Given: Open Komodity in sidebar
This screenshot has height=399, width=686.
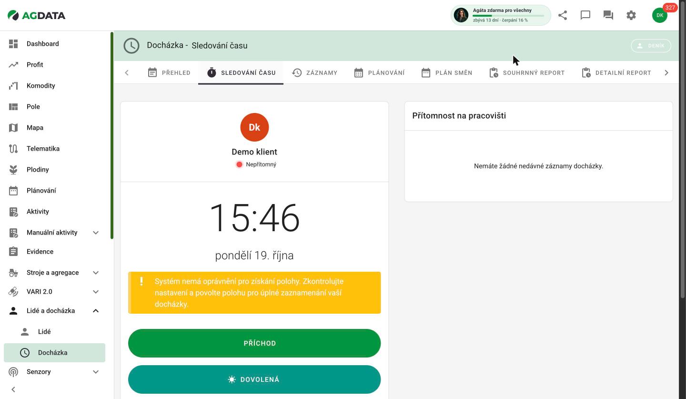Looking at the screenshot, I should click(x=54, y=86).
